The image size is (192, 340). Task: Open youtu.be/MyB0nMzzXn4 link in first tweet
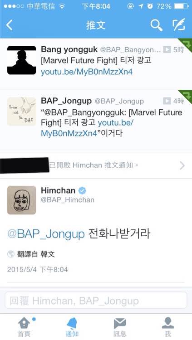pos(87,72)
